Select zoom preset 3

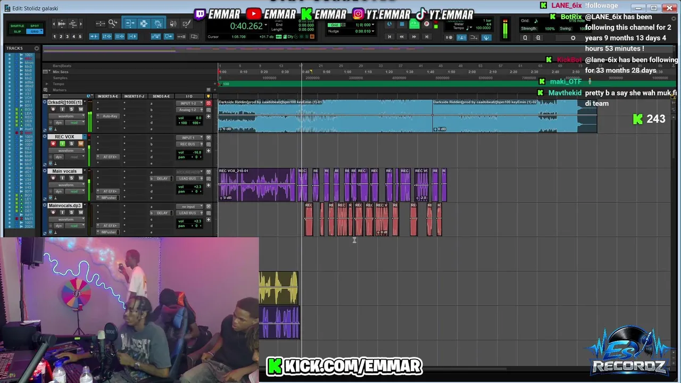tap(67, 37)
